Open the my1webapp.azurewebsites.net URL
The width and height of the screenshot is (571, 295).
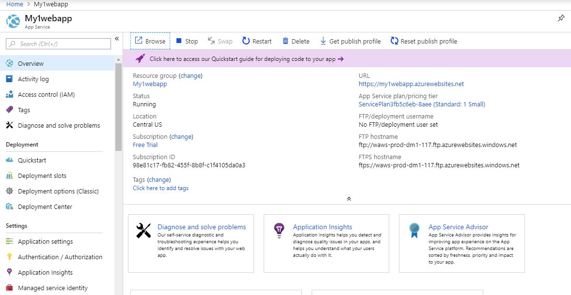tap(411, 84)
